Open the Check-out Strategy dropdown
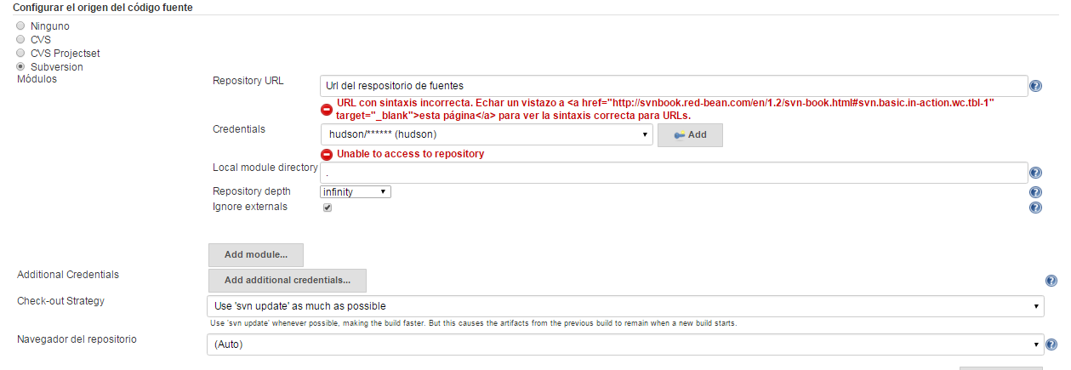Viewport: 1071px width, 370px height. [625, 306]
